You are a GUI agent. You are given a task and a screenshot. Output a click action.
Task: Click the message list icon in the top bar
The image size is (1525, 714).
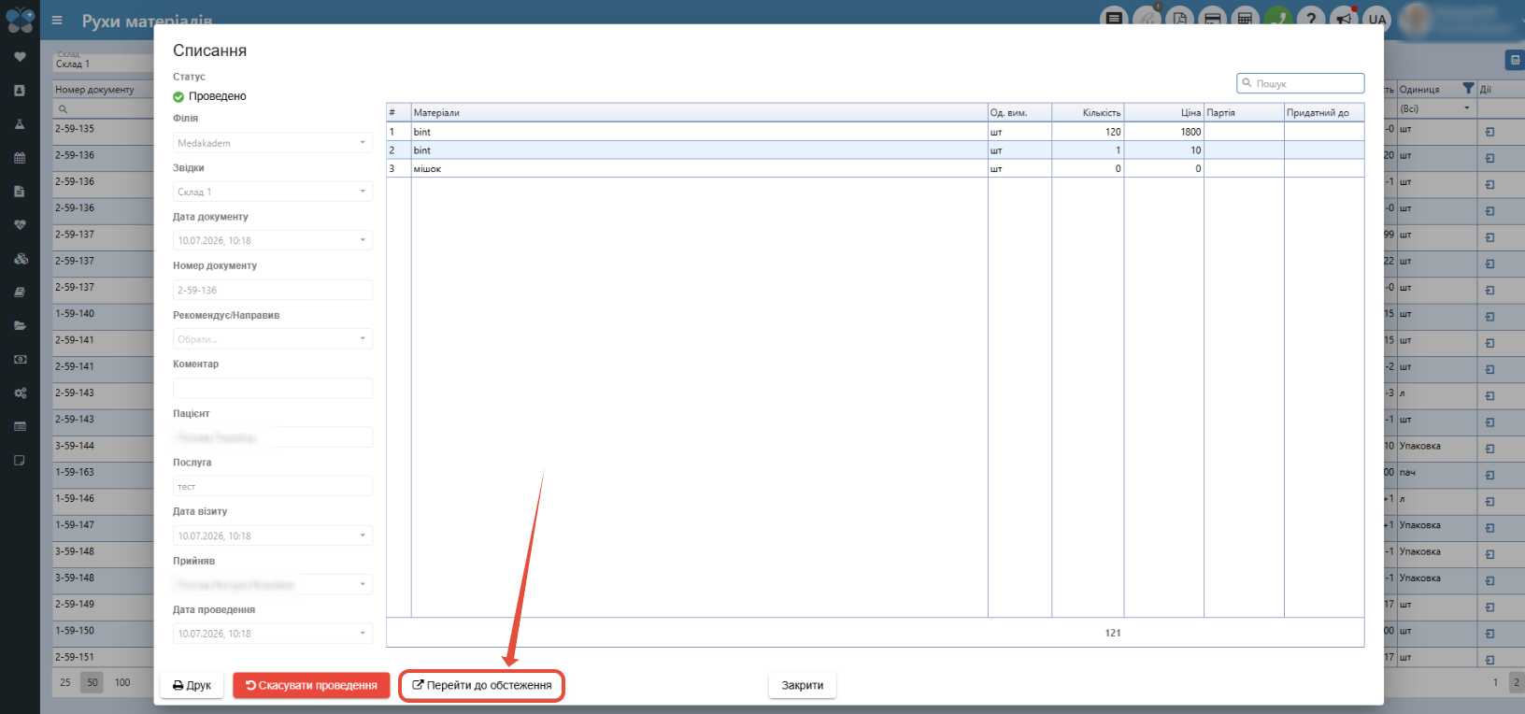pyautogui.click(x=1114, y=18)
